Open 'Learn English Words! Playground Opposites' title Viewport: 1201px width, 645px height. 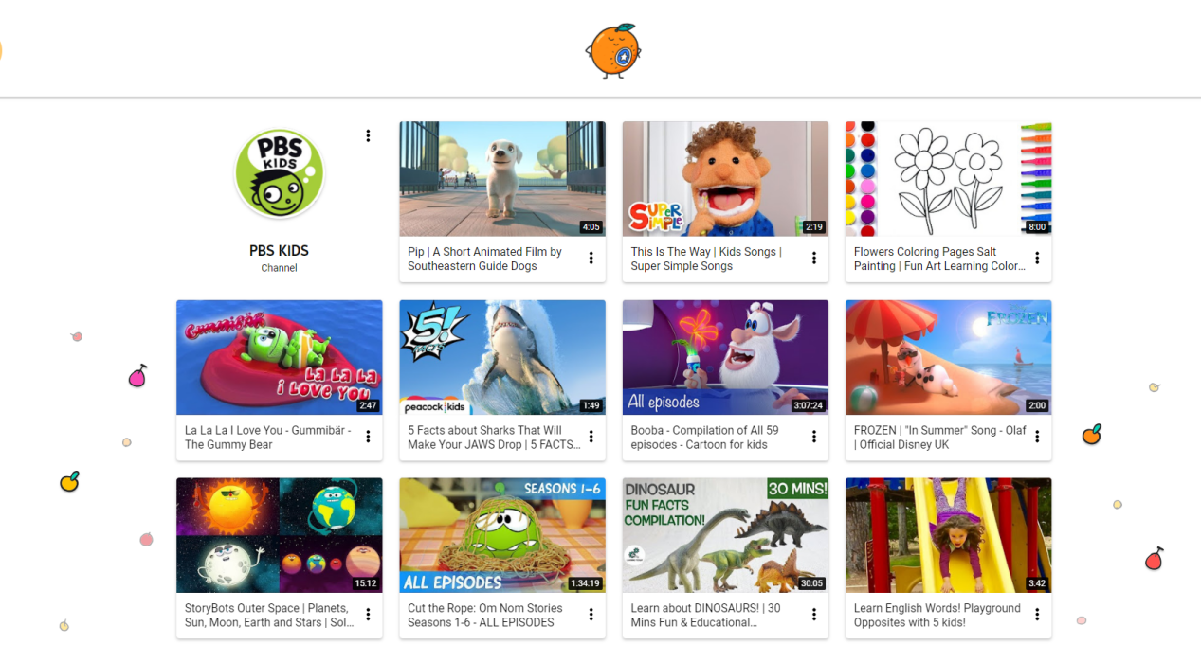[x=937, y=615]
